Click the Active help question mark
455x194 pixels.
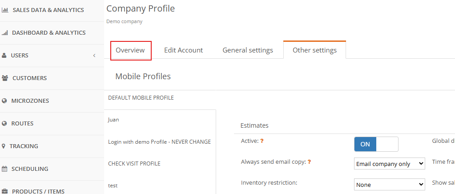[x=262, y=141]
